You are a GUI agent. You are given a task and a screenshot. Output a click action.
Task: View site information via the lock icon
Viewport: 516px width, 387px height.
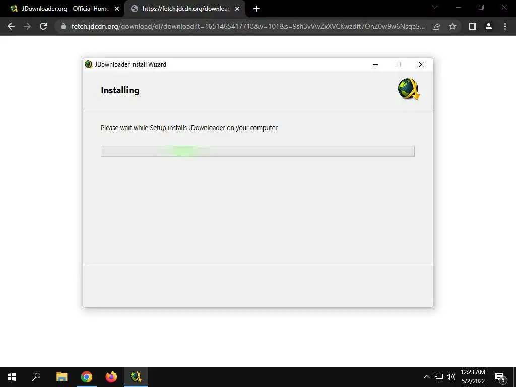pos(63,26)
